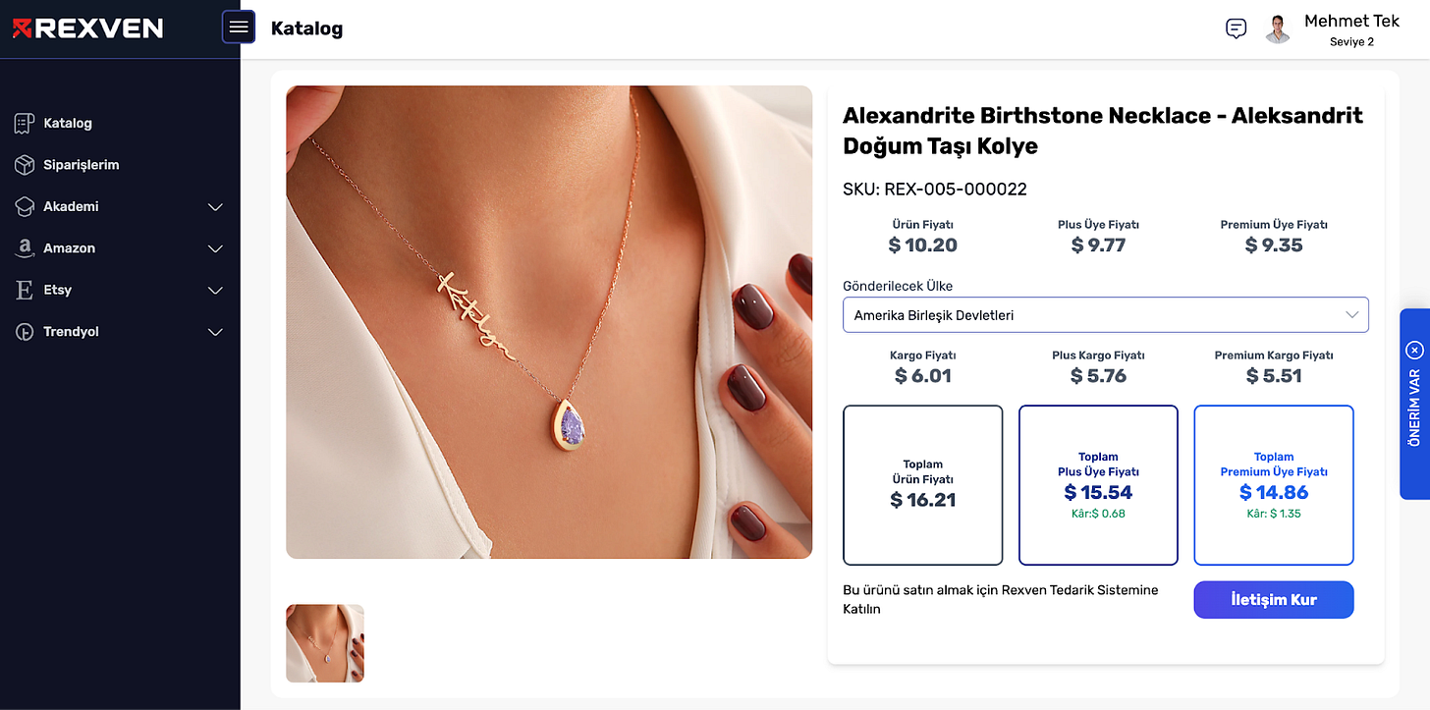Screen dimensions: 1430x710
Task: Expand the Trendyol submenu chevron
Action: pos(216,332)
